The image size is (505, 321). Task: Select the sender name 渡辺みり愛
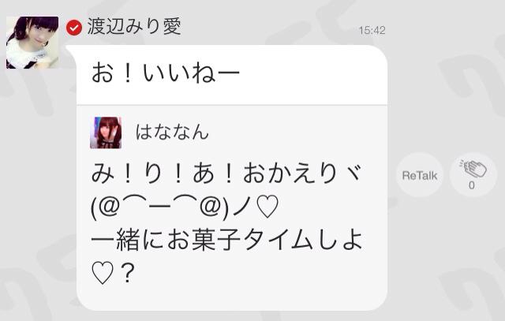134,27
